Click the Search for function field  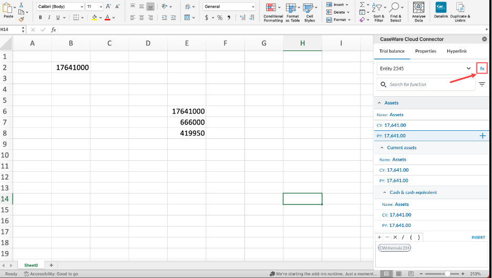pyautogui.click(x=426, y=85)
